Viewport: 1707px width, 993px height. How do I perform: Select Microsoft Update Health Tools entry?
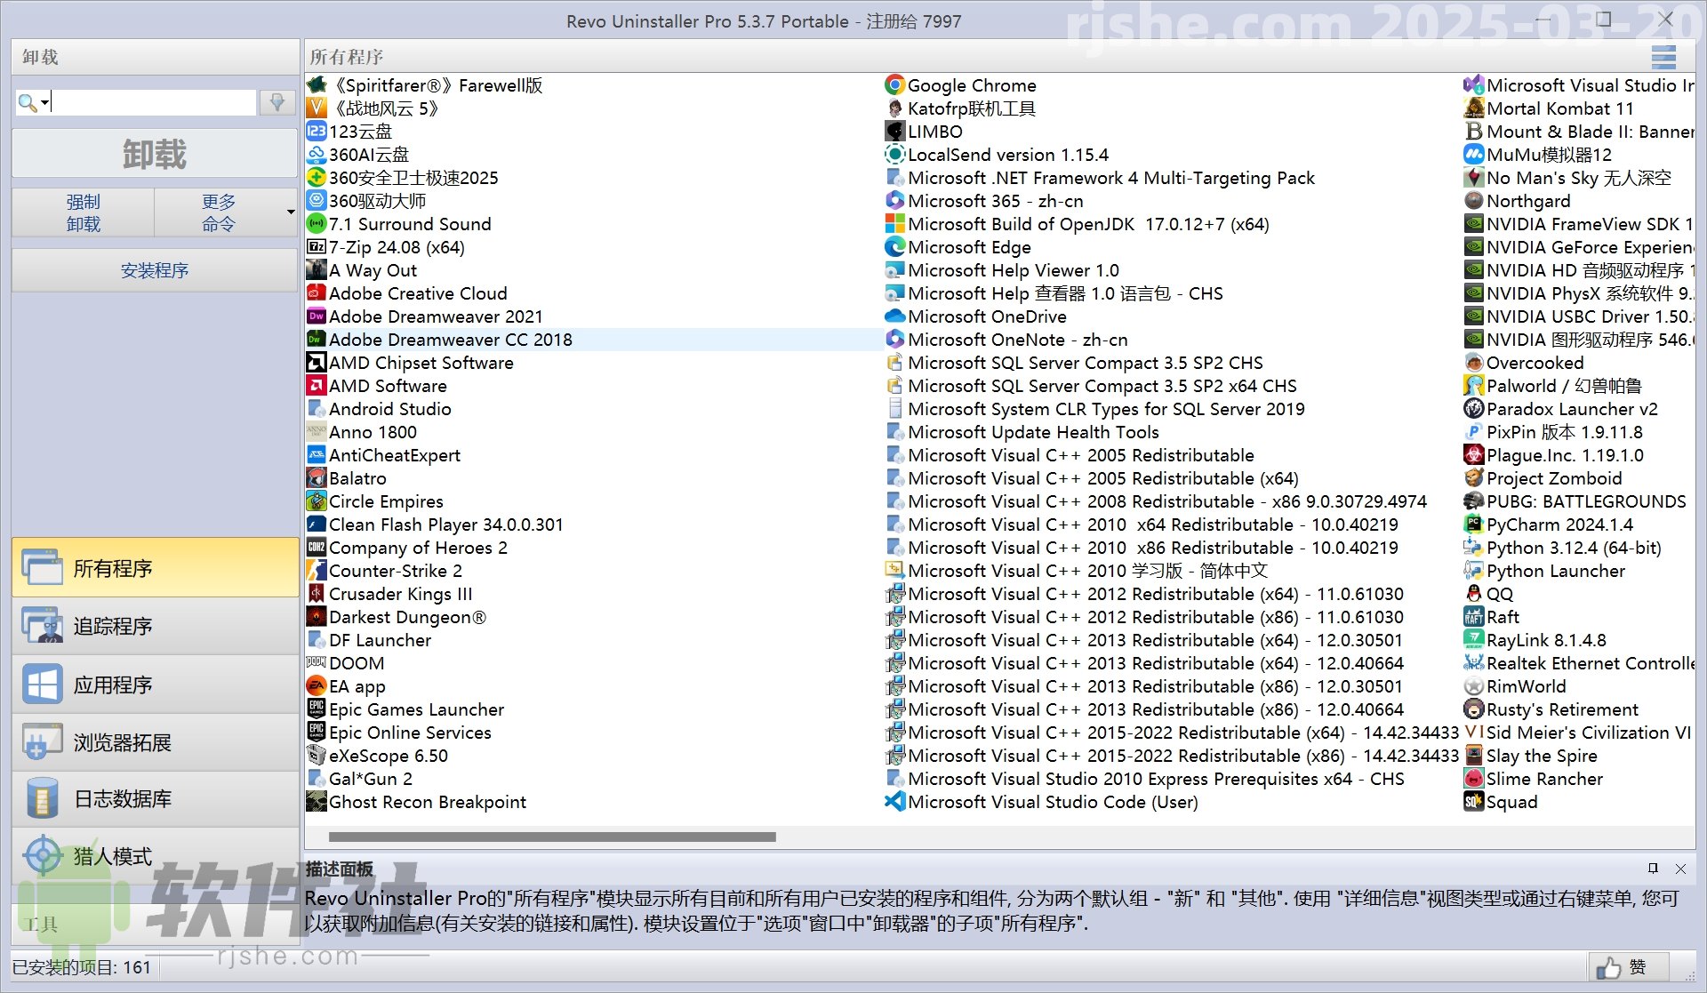coord(1033,432)
